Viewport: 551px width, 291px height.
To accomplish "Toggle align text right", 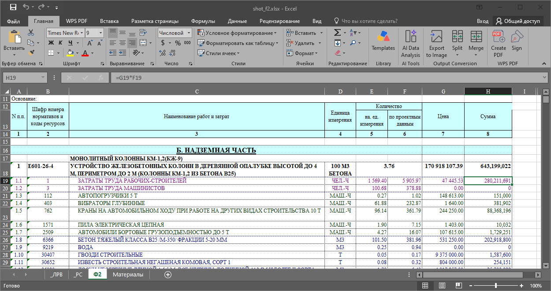I will click(132, 43).
